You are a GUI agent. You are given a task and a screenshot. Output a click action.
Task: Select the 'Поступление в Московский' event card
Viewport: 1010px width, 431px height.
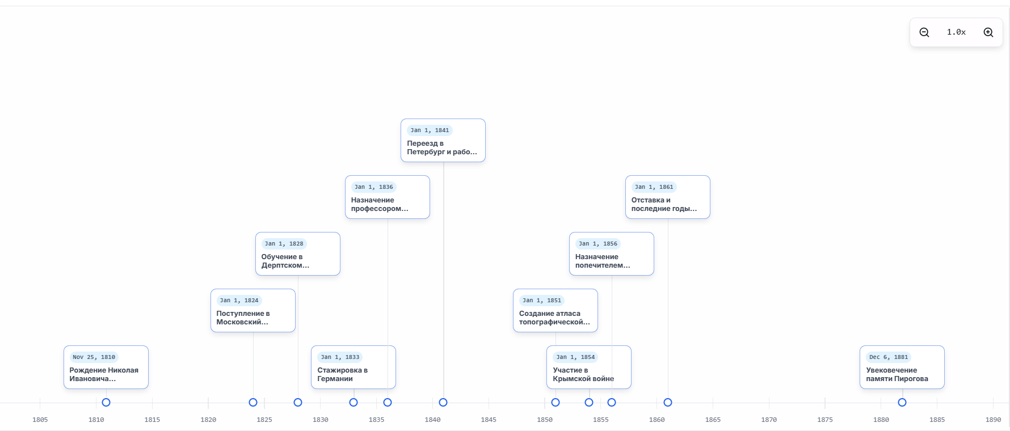[x=253, y=311]
